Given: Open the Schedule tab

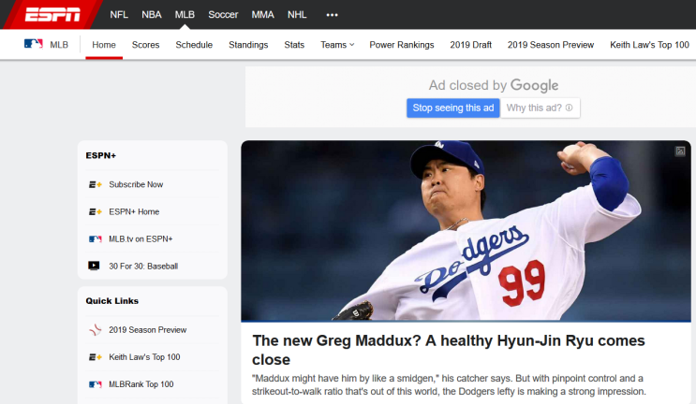Looking at the screenshot, I should [x=194, y=45].
